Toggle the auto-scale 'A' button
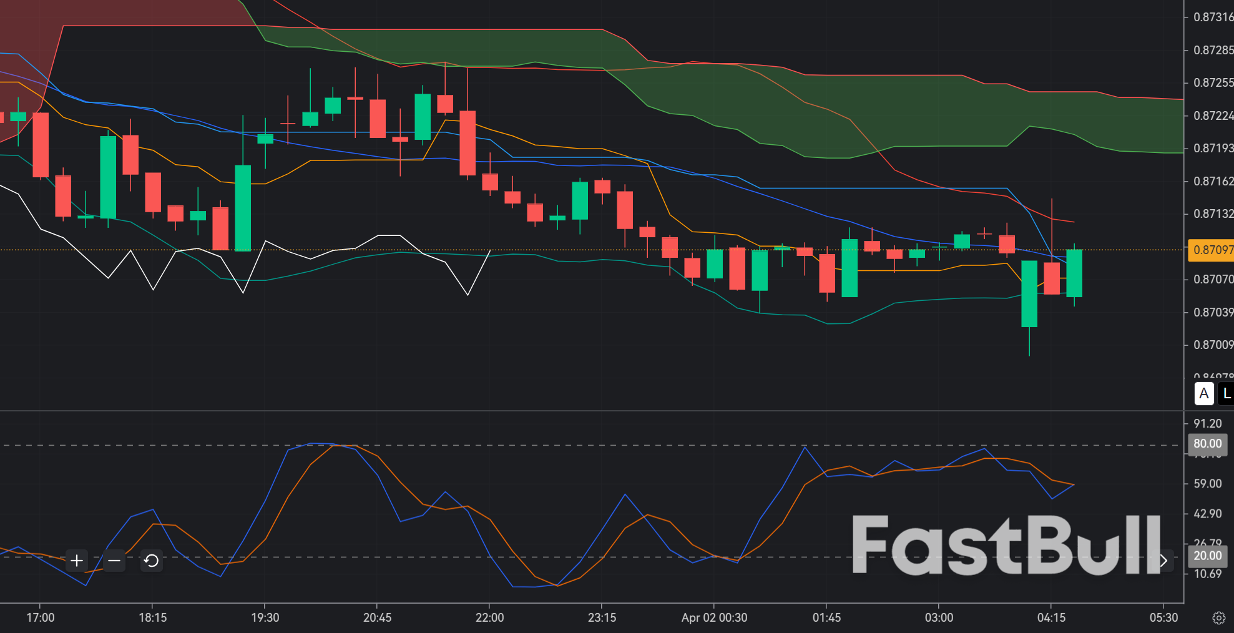Viewport: 1234px width, 633px height. pos(1203,393)
